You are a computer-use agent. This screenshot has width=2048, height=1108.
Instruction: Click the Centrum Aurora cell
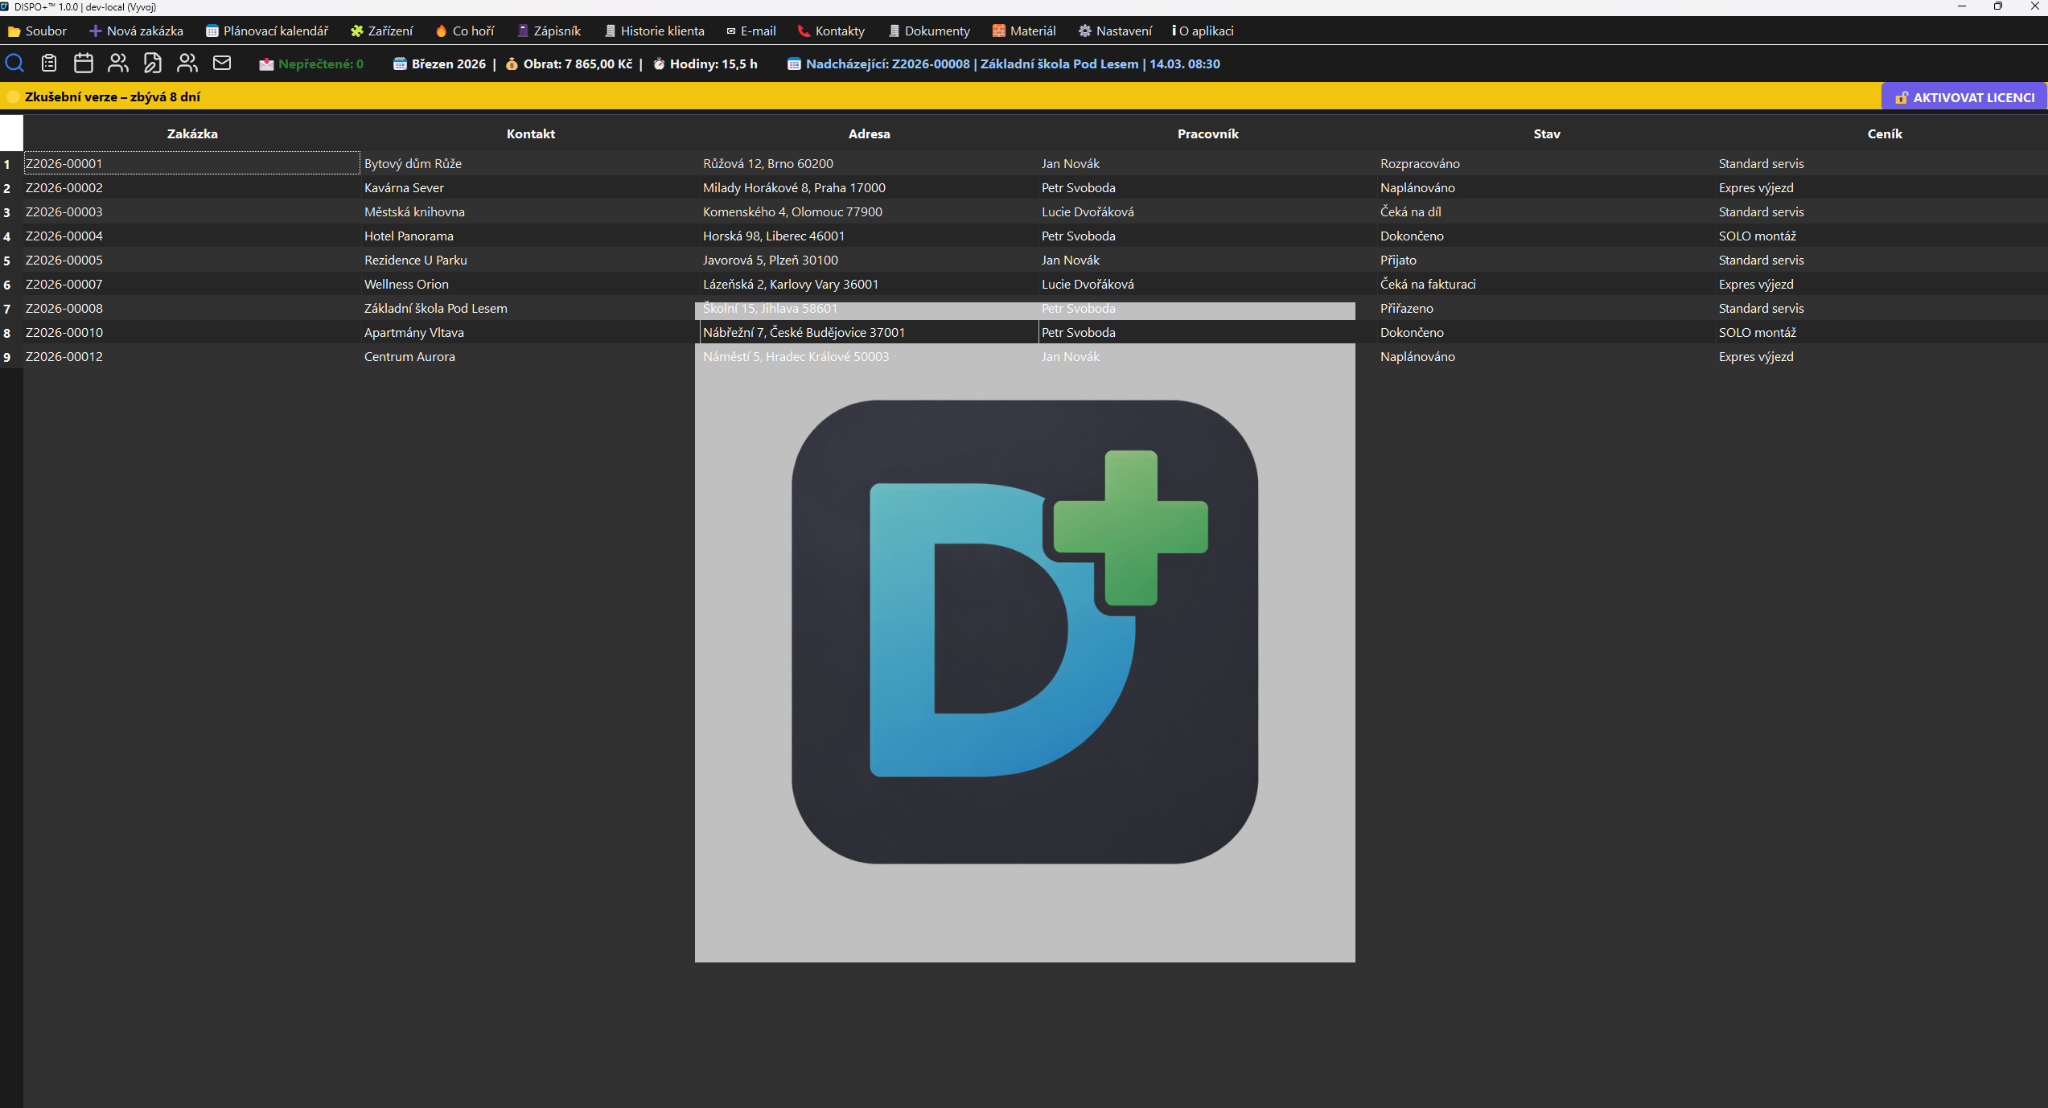coord(531,356)
